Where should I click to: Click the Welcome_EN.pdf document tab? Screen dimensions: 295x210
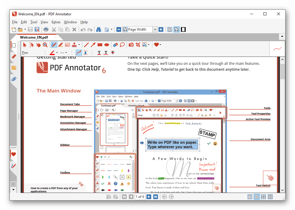33,37
